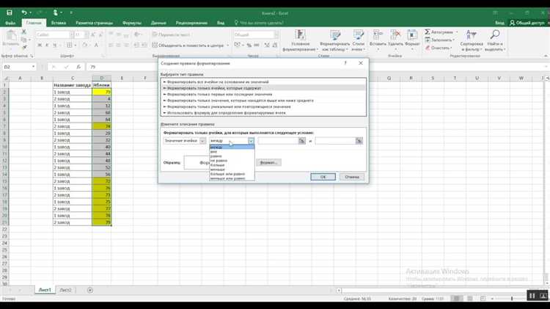This screenshot has width=550, height=309.
Task: Click the OK button in dialog
Action: tap(323, 177)
